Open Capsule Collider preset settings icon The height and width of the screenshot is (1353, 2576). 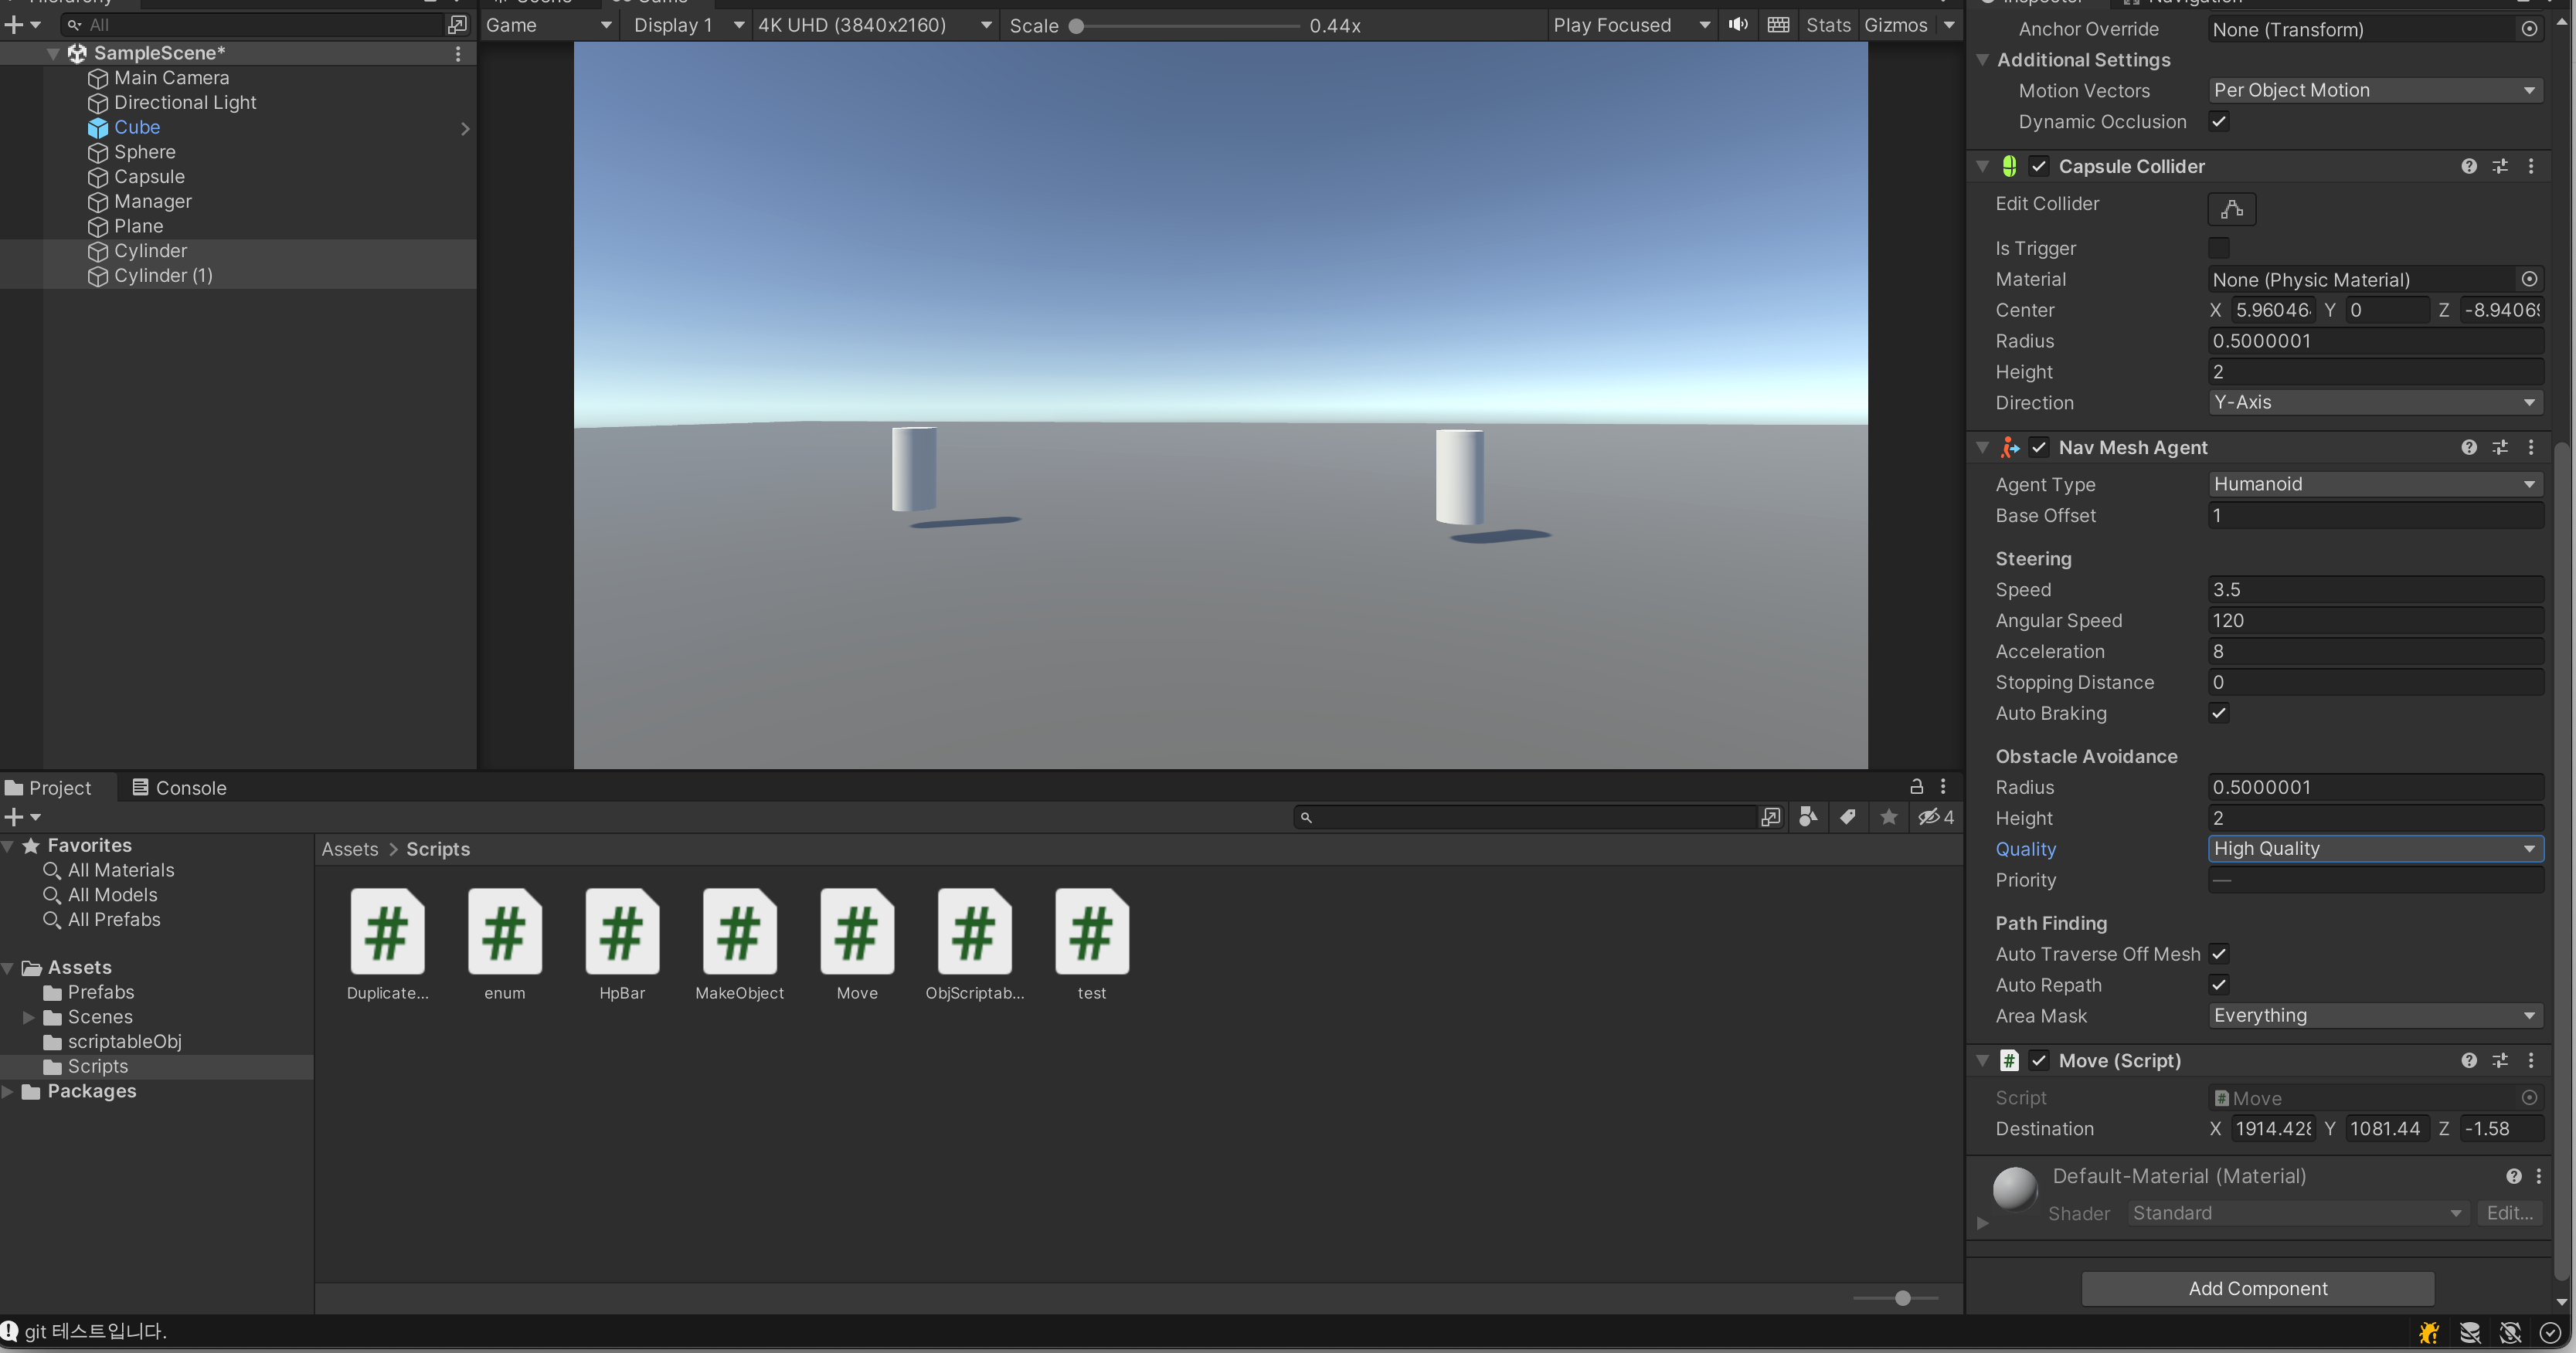pos(2500,167)
